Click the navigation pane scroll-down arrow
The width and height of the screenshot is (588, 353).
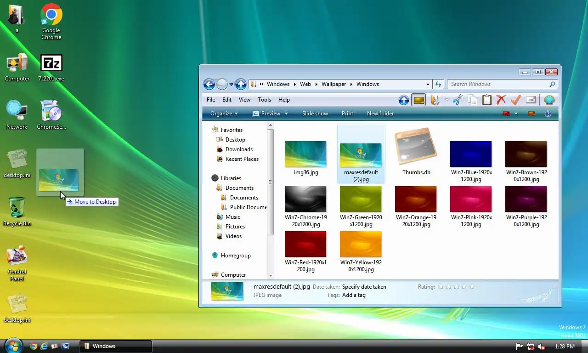[x=270, y=275]
